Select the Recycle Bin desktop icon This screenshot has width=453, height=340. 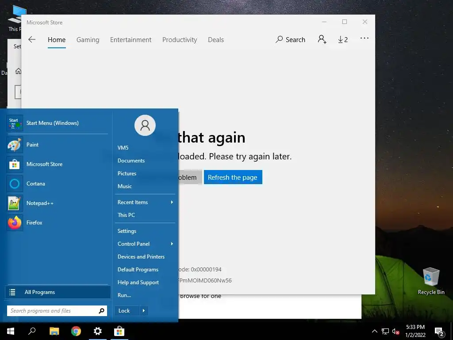(x=431, y=281)
